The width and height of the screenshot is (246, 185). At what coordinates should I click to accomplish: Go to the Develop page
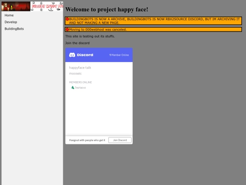[x=11, y=22]
